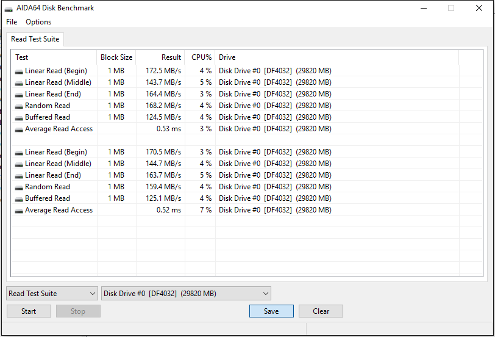Select drive icon of 124.5 MB/s Buffered Read row
Viewport: 495px width, 337px height.
[19, 117]
